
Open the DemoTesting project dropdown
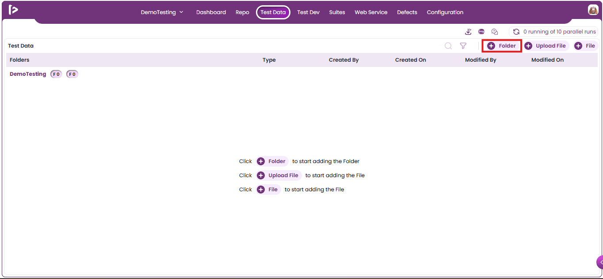point(162,12)
